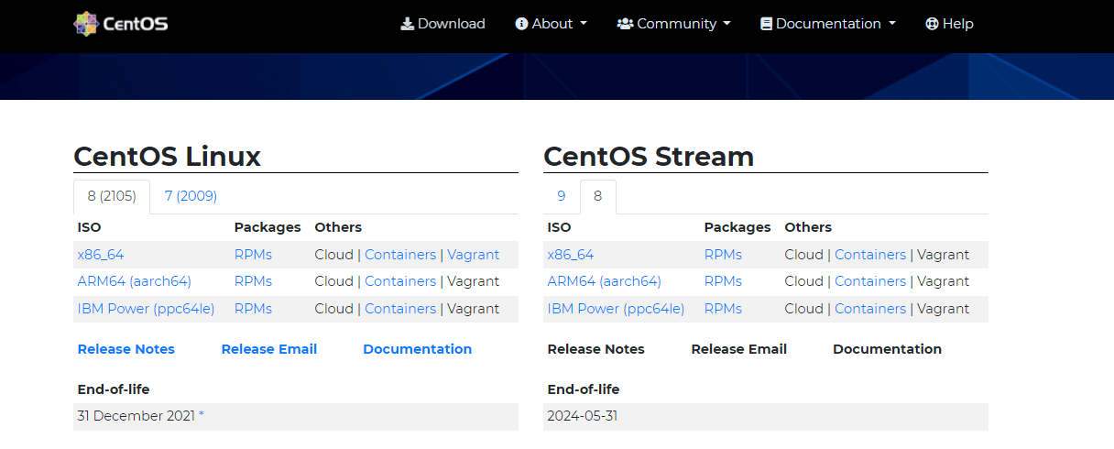Click End-of-life label under CentOS Stream
This screenshot has height=449, width=1114.
(x=584, y=389)
